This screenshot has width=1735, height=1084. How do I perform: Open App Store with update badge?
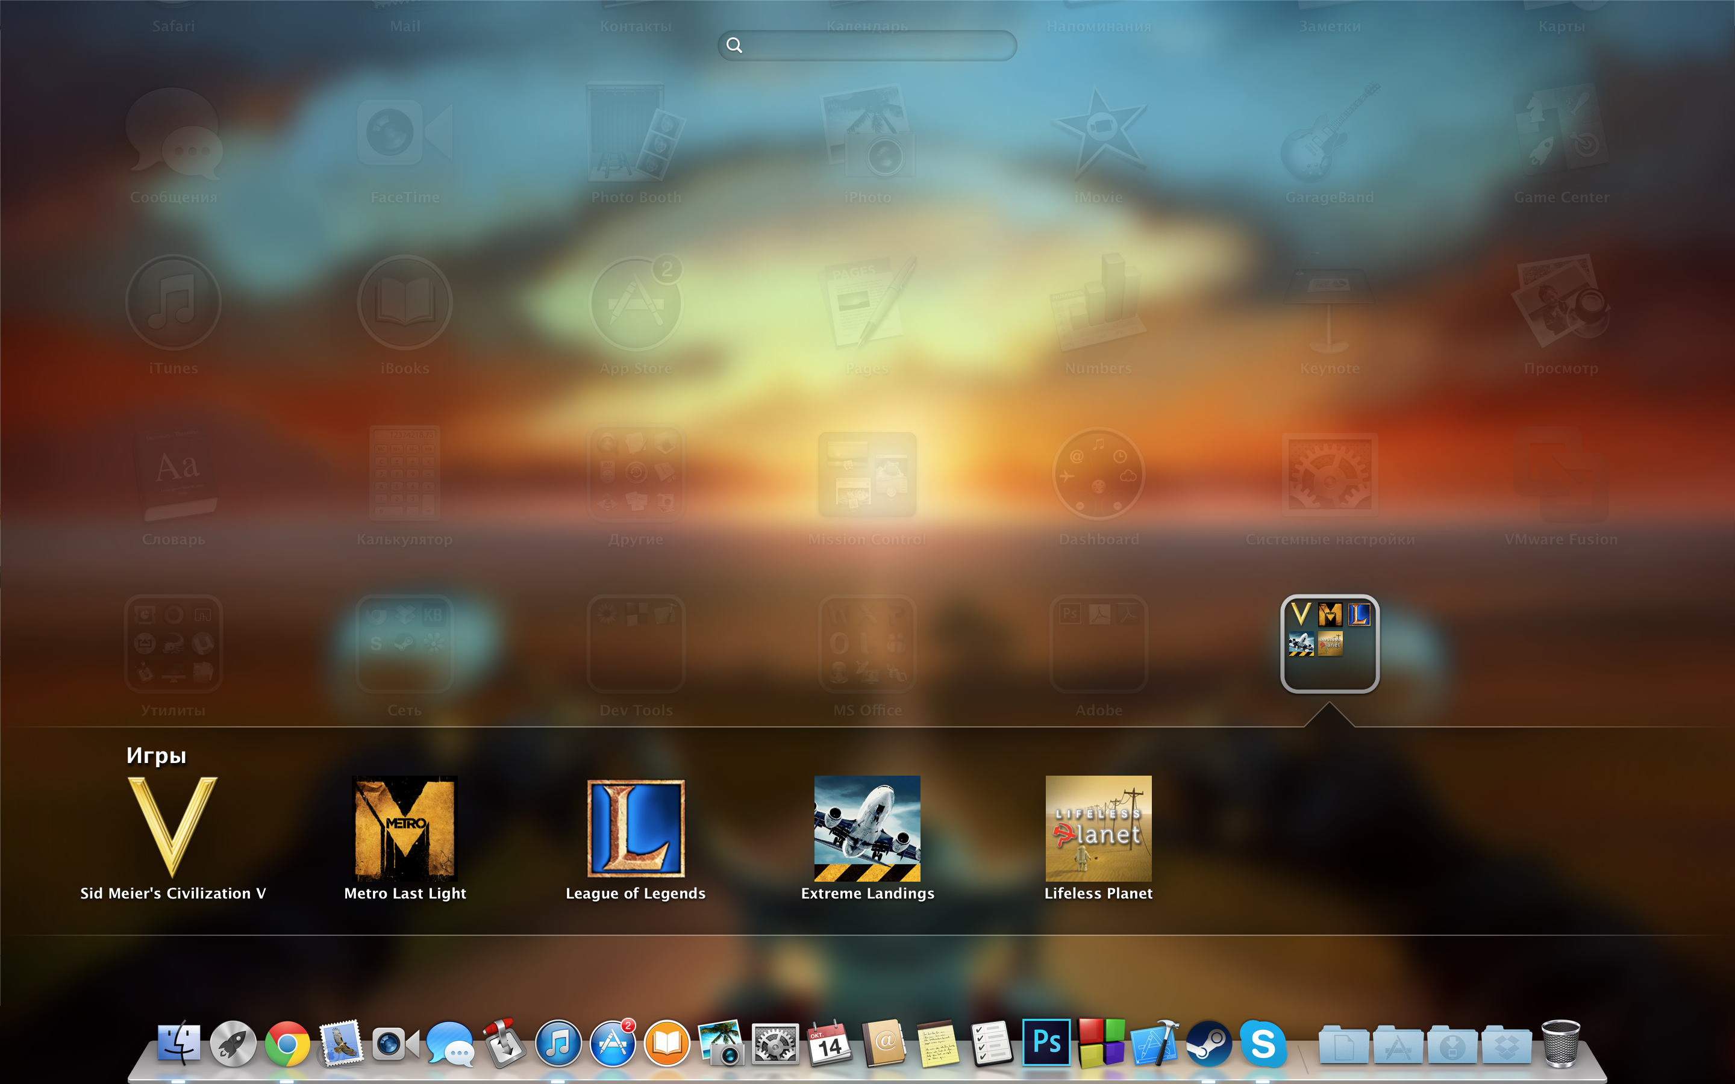point(612,1043)
